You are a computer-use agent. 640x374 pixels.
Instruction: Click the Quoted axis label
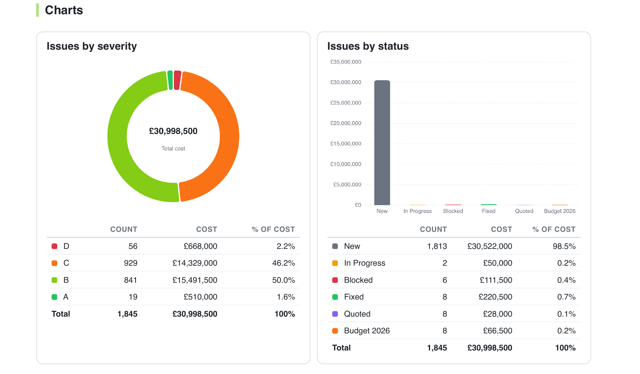coord(524,211)
